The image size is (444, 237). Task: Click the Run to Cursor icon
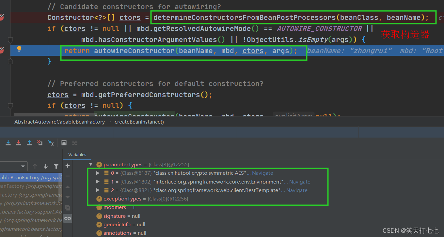pyautogui.click(x=51, y=143)
